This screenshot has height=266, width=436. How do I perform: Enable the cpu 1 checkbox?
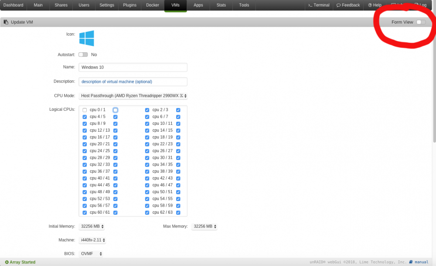click(x=116, y=110)
